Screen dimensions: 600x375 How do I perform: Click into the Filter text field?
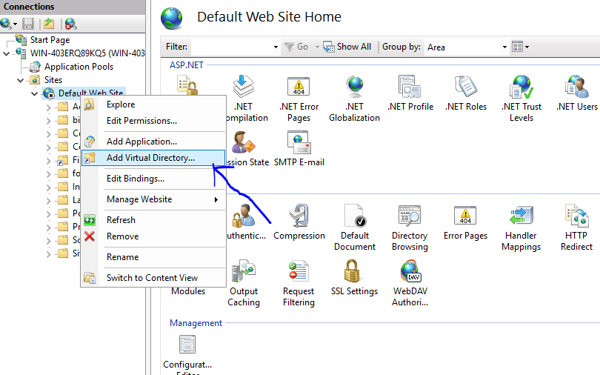231,47
